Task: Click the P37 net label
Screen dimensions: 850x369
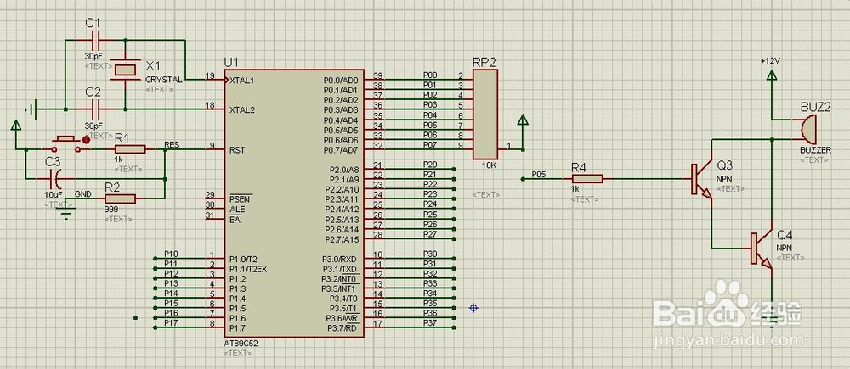Action: (x=430, y=323)
